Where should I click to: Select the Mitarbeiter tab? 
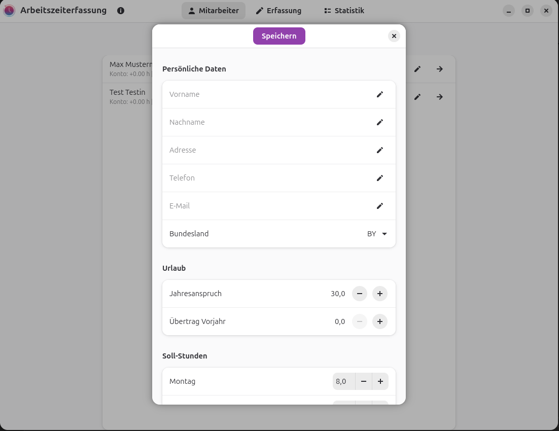[x=213, y=11]
